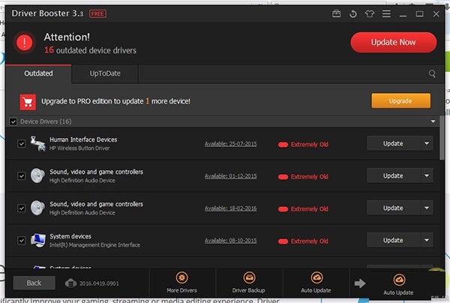450x303 pixels.
Task: Uncheck HP Wireless Button Driver checkbox
Action: point(22,144)
